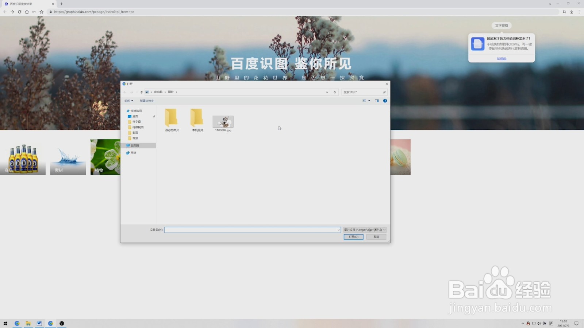This screenshot has height=328, width=584.
Task: Open the 本机照片 folder
Action: click(x=197, y=120)
